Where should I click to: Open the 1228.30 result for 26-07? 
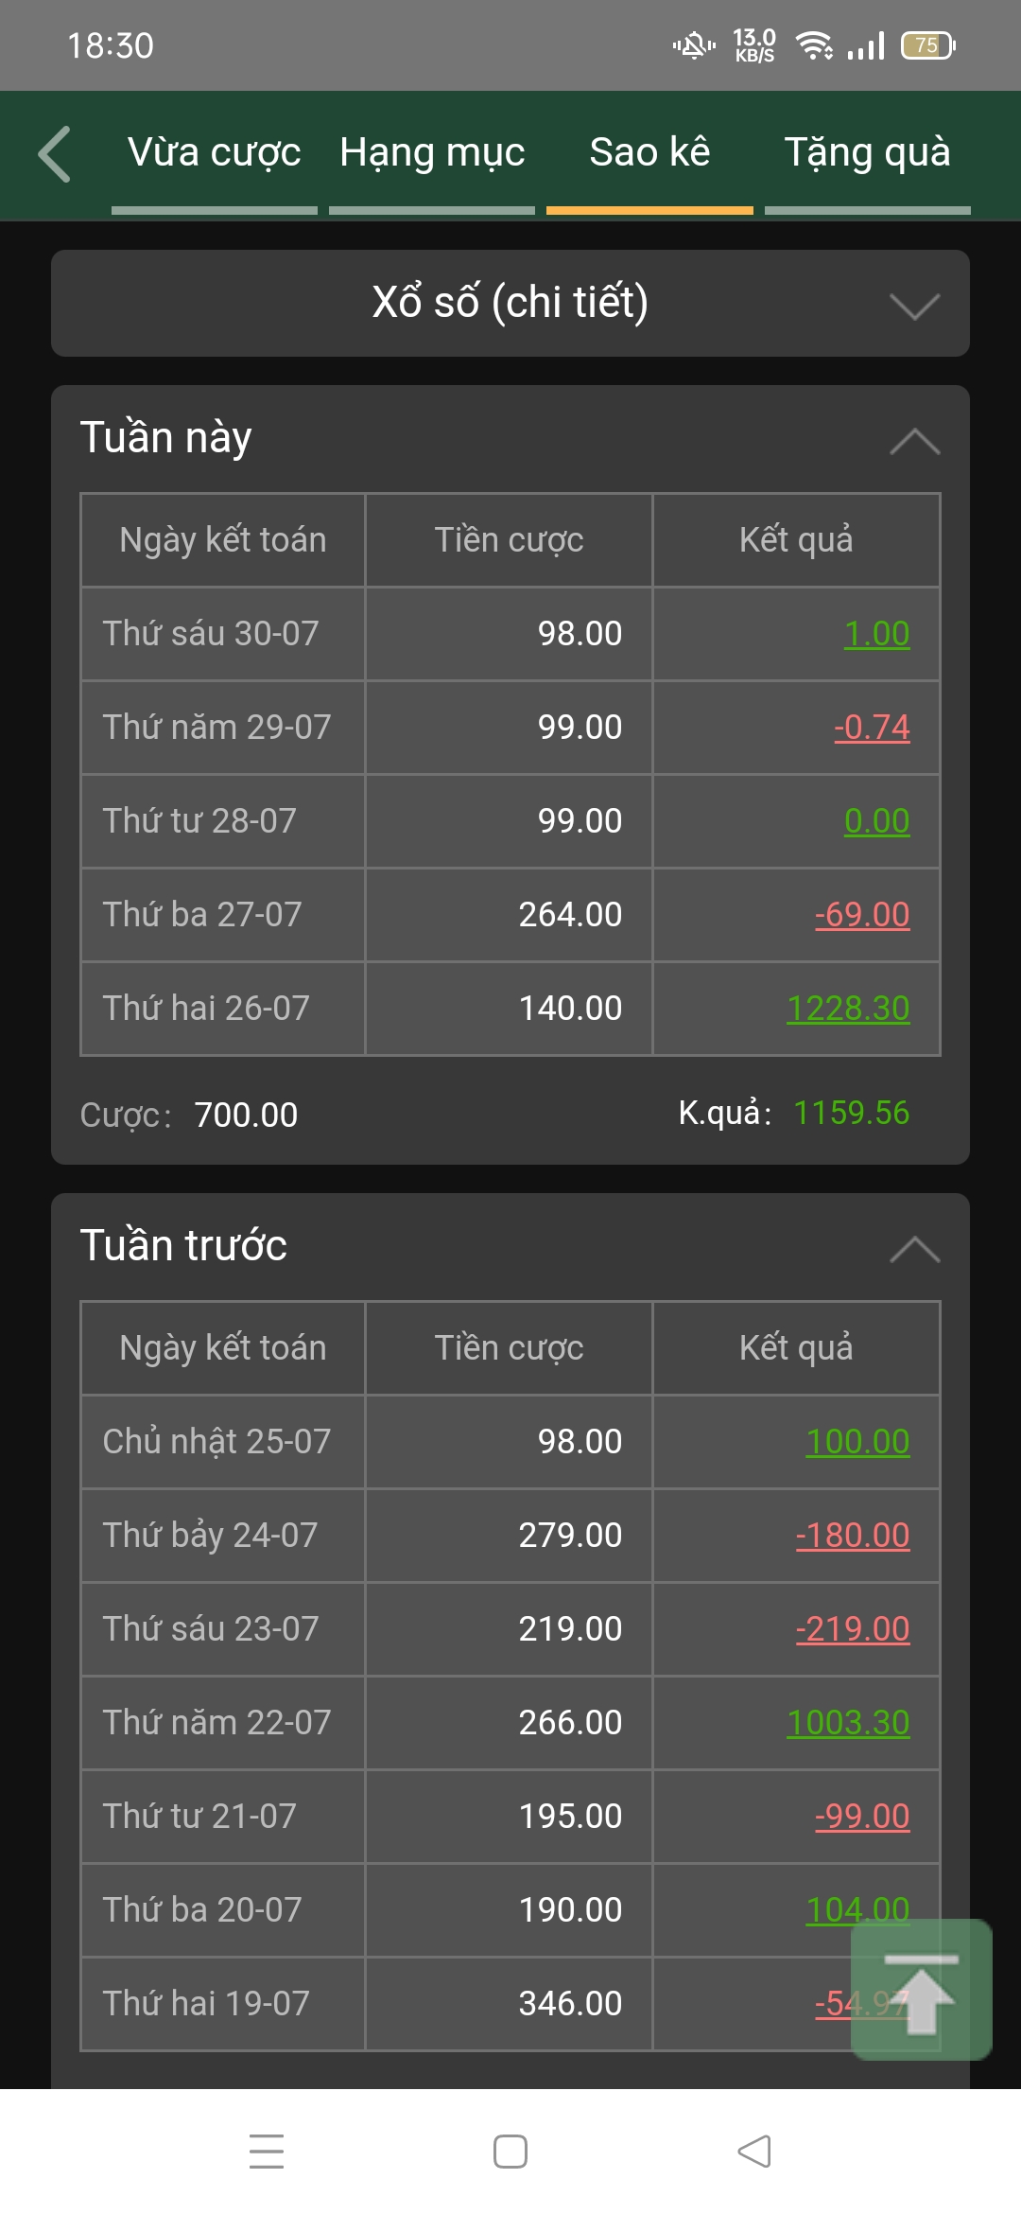tap(848, 1009)
